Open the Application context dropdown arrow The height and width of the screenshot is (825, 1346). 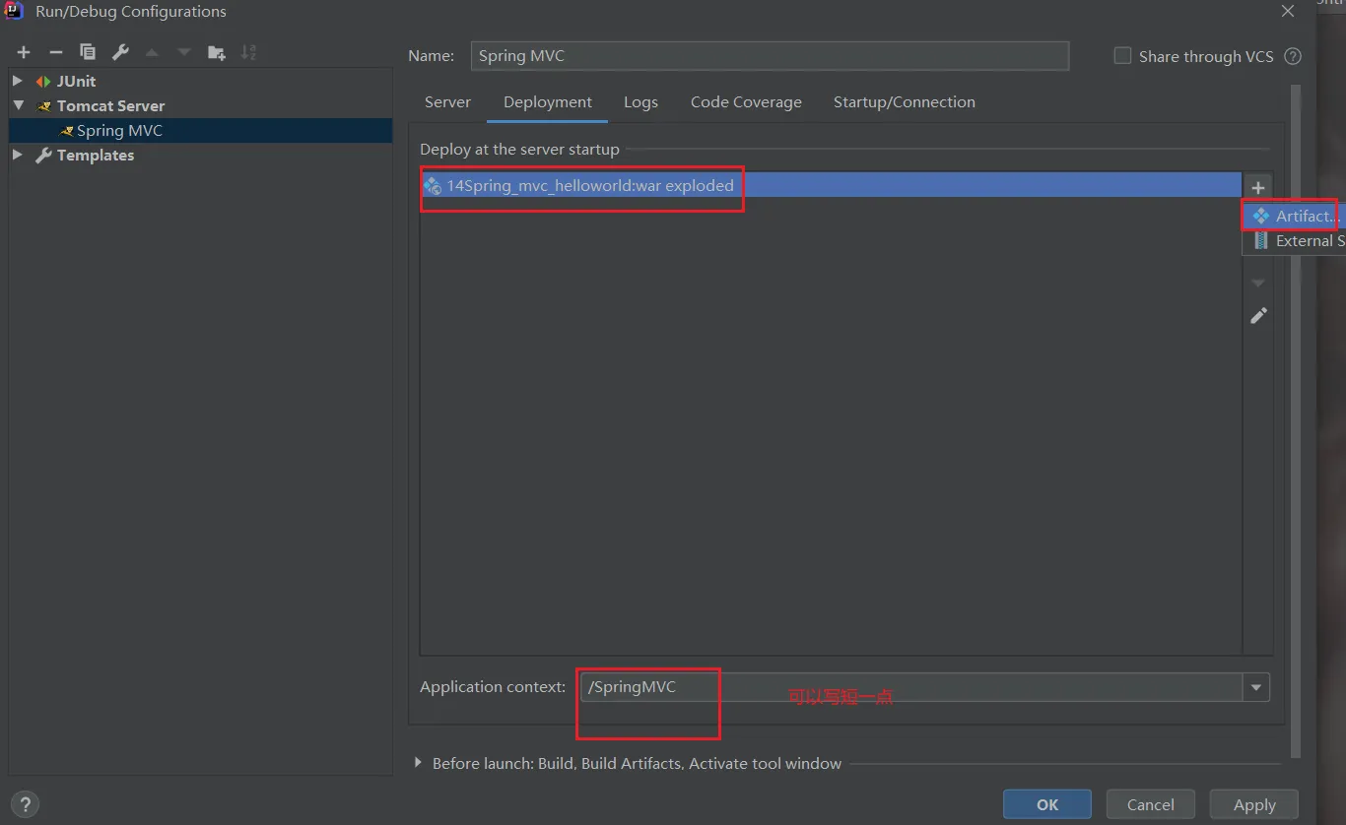coord(1255,687)
